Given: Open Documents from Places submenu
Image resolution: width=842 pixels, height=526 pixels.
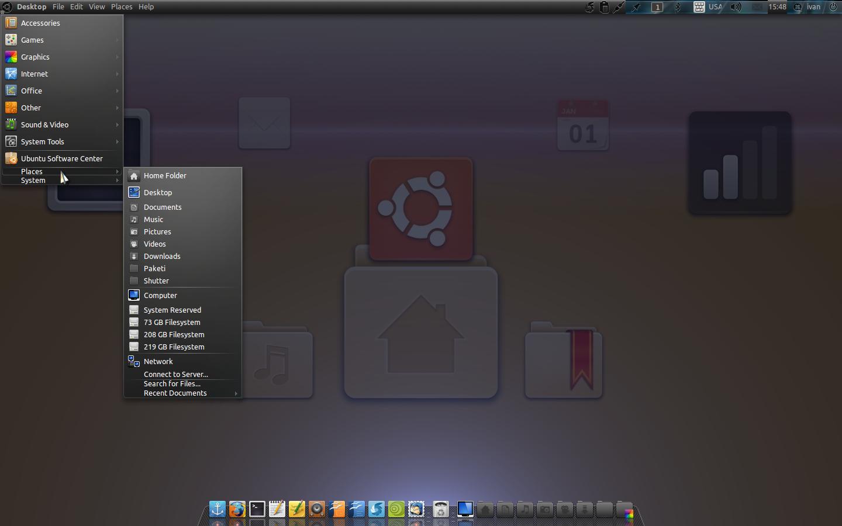Looking at the screenshot, I should [182, 207].
